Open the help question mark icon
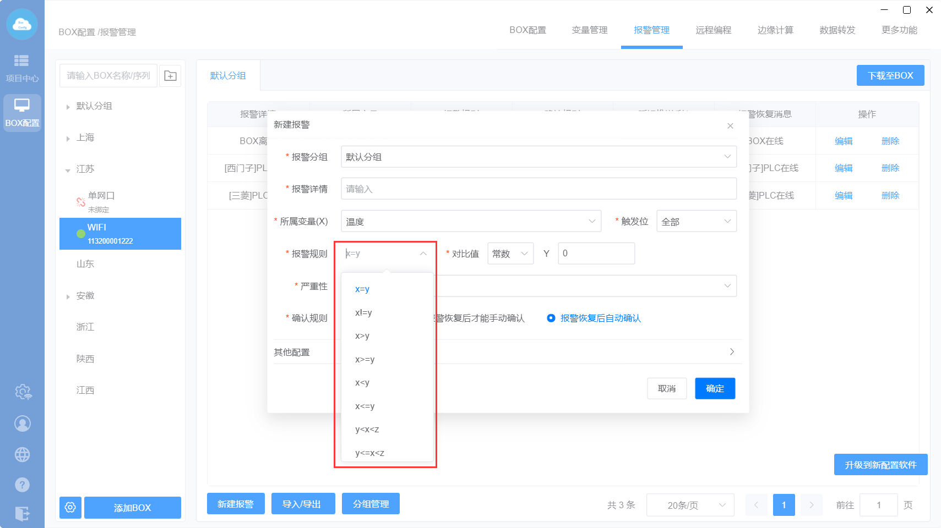The height and width of the screenshot is (528, 941). [x=23, y=485]
